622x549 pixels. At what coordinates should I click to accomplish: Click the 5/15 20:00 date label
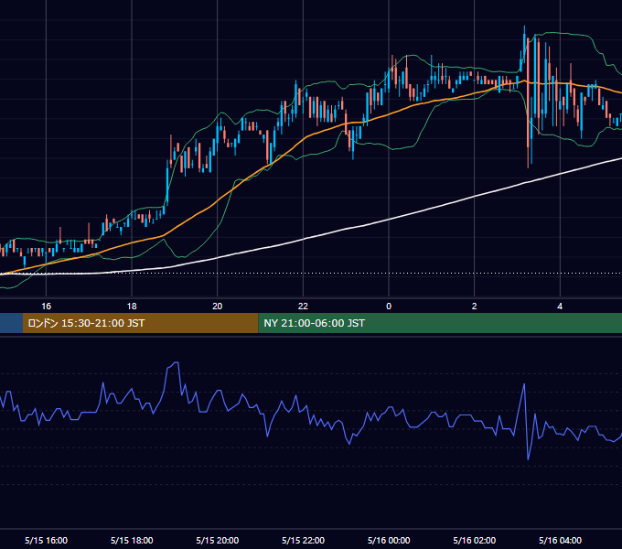click(x=218, y=540)
